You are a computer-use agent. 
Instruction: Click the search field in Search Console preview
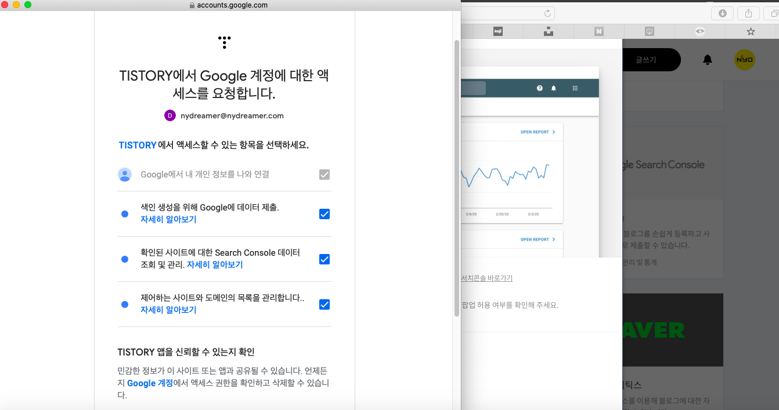(473, 88)
